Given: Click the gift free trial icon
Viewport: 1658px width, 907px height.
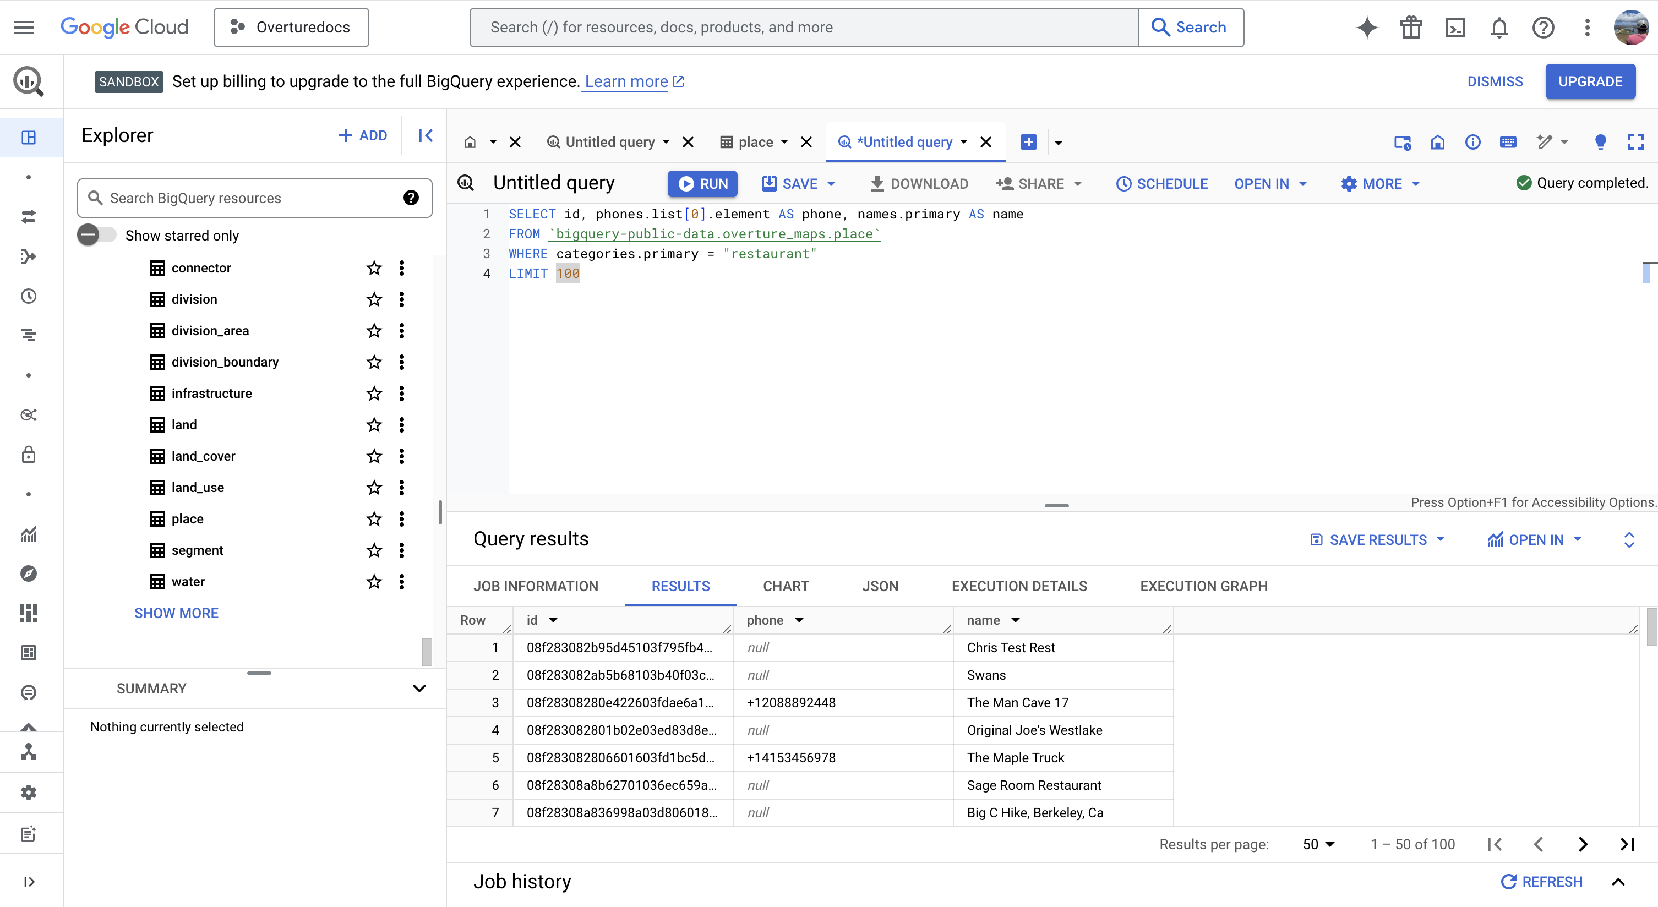Looking at the screenshot, I should tap(1411, 27).
